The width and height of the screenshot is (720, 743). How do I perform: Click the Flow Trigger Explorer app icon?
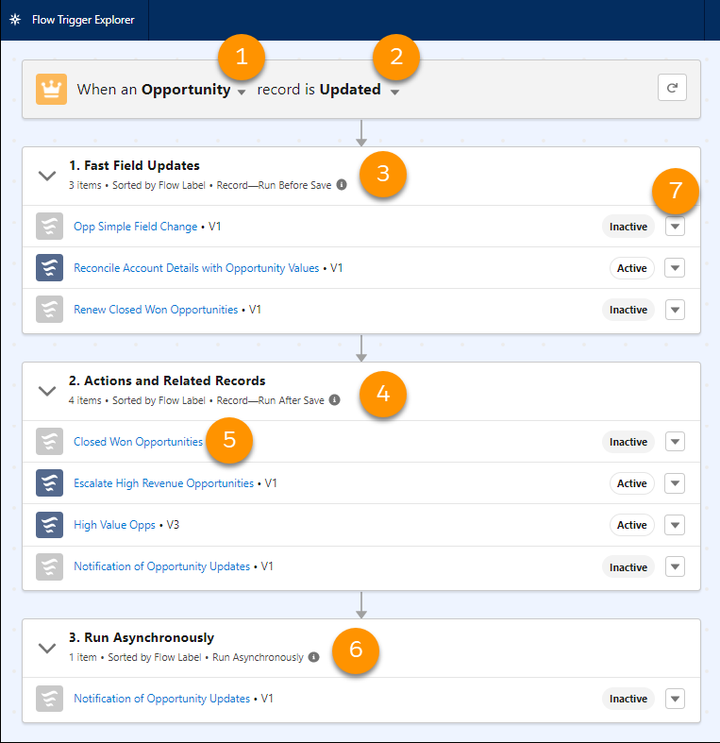click(16, 20)
